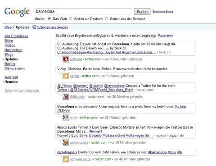The width and height of the screenshot is (216, 166).
Task: Click the search field containing barcelona
Action: [x=83, y=11]
